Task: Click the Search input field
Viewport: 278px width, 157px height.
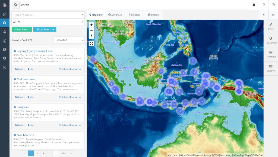Action: pyautogui.click(x=134, y=5)
